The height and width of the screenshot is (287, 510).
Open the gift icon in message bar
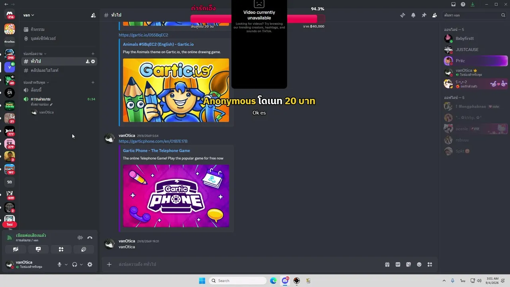[387, 264]
